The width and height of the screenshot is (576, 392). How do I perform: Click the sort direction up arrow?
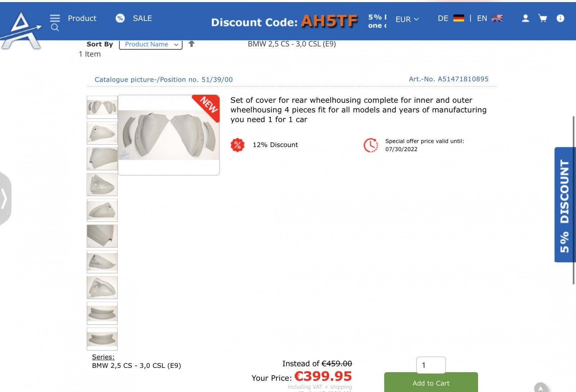pos(192,44)
